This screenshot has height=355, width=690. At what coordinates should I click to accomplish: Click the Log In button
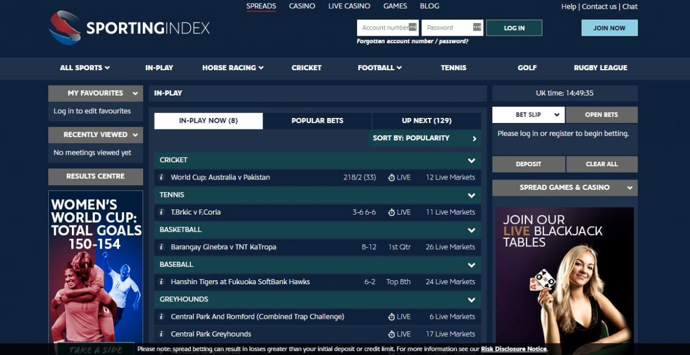[x=514, y=28]
